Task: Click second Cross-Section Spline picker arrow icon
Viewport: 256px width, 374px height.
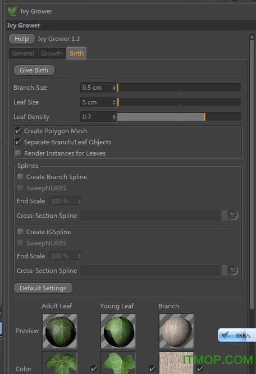Action: pyautogui.click(x=233, y=271)
